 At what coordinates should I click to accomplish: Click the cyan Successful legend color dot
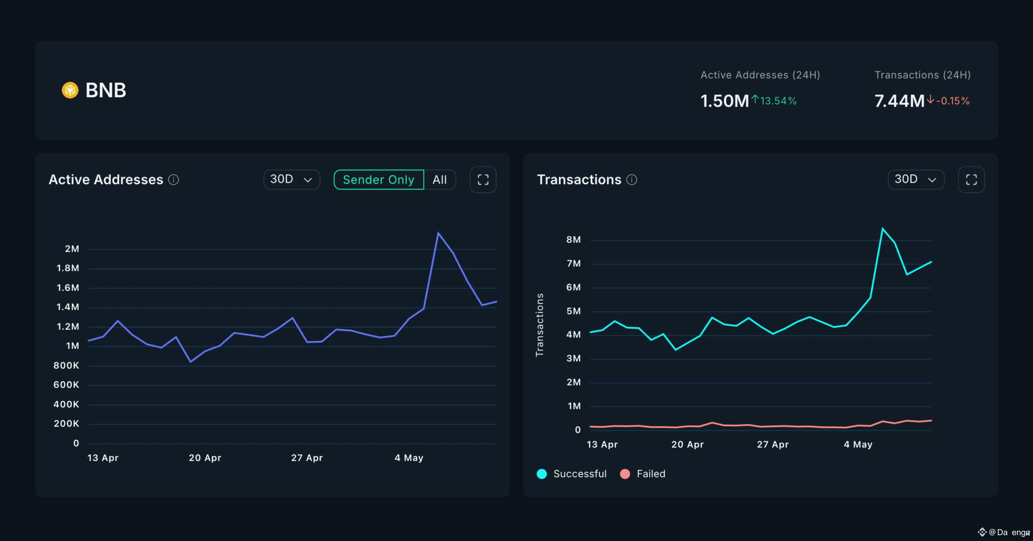click(542, 474)
